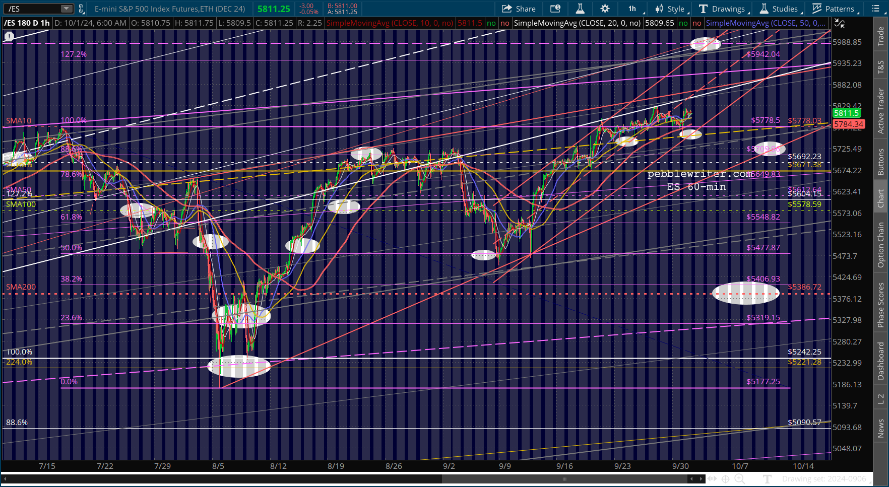Click the quick quote info icon
889x487 pixels.
[x=555, y=9]
